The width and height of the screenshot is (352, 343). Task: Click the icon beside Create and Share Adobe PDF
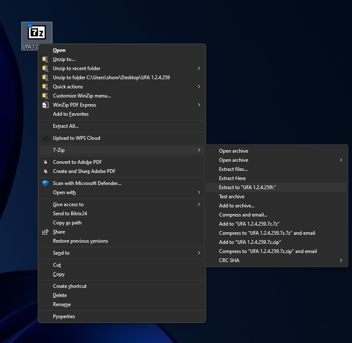tap(46, 171)
